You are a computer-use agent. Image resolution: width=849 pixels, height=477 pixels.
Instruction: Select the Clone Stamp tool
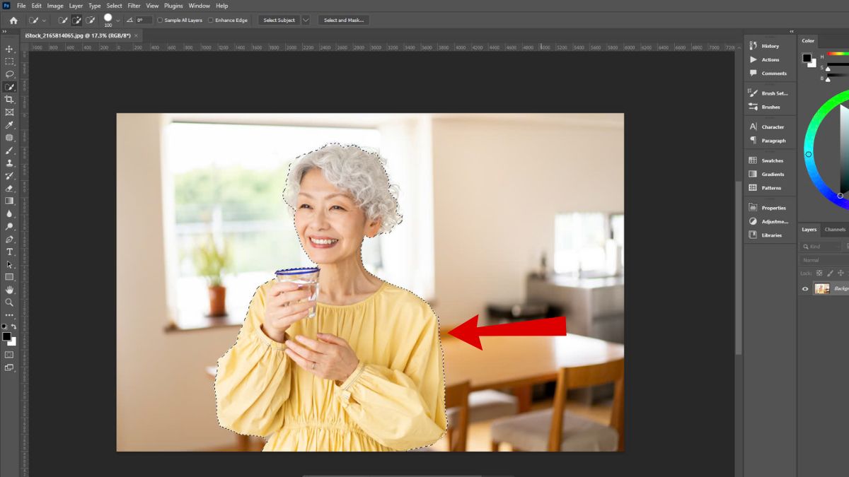point(9,163)
